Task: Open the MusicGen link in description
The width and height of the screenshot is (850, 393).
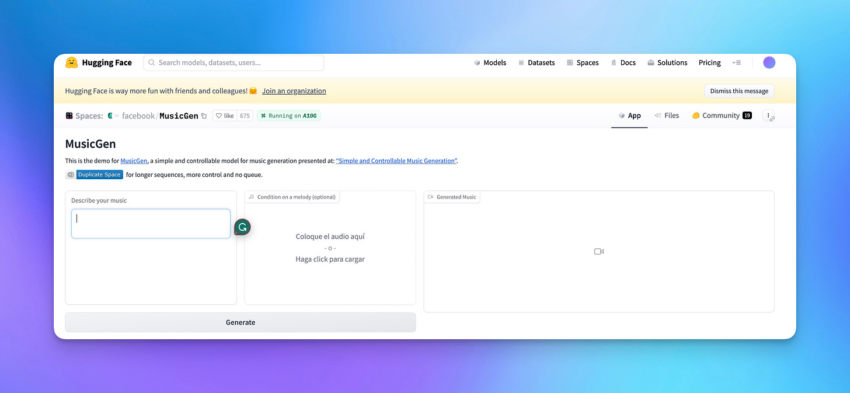Action: tap(134, 161)
